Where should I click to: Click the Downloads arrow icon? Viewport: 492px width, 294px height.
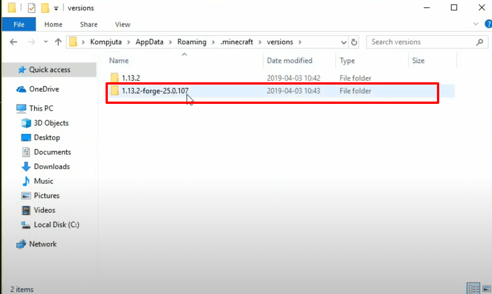coord(26,167)
